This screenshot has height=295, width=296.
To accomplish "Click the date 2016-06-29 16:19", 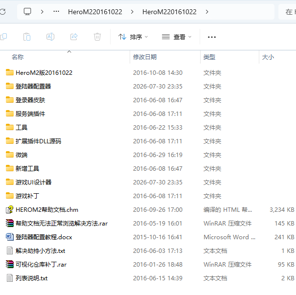I will (x=158, y=155).
